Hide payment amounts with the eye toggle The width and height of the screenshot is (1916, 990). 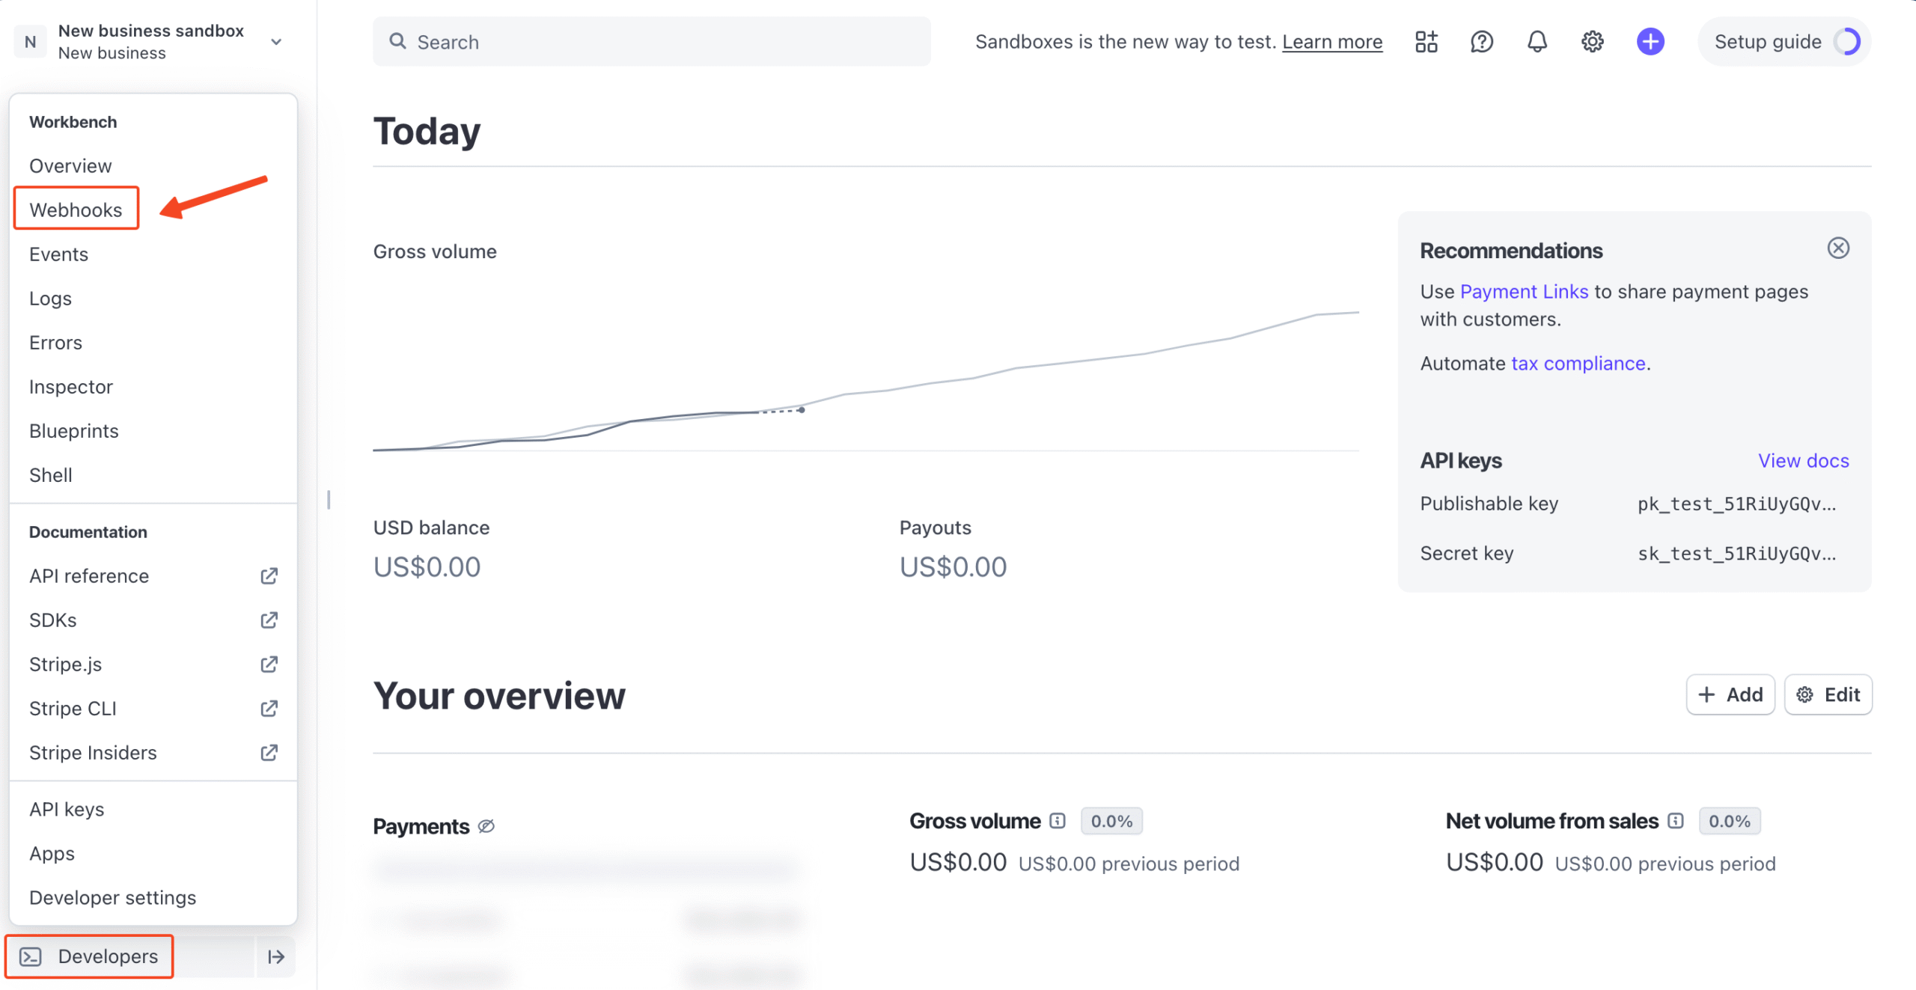pyautogui.click(x=486, y=826)
